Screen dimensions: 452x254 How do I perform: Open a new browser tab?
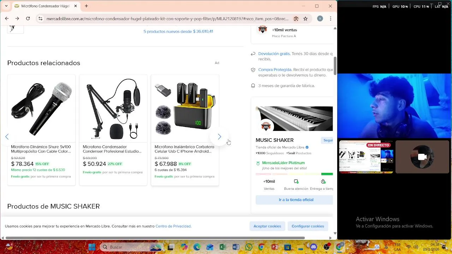tap(86, 6)
